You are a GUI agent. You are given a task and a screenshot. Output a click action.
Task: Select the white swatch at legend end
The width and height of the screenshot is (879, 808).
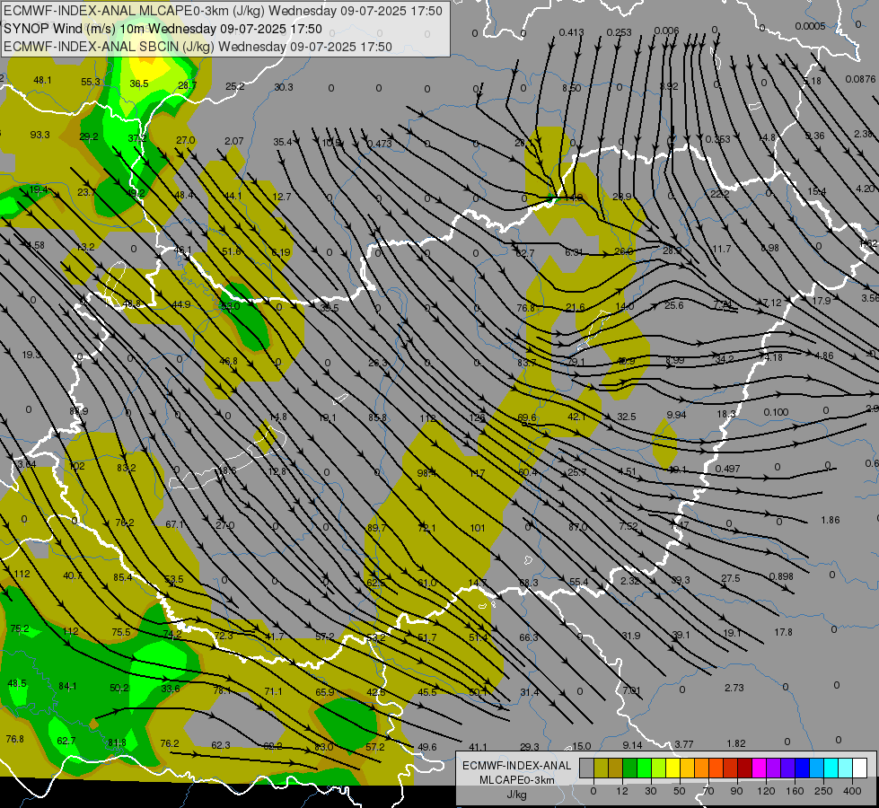pos(859,768)
